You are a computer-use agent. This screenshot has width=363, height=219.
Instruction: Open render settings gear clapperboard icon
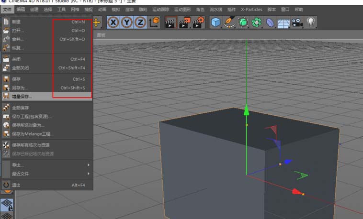(198, 22)
